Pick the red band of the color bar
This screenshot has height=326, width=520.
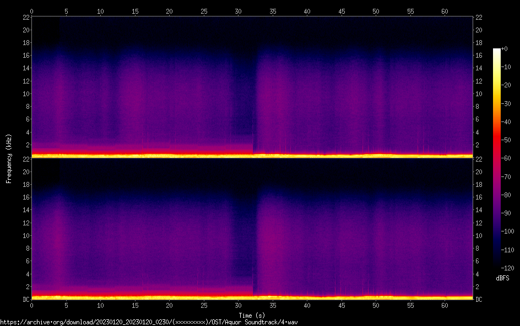tap(497, 140)
